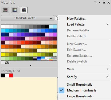Maximize the Materials panel
Viewport: 111px width, 100px height.
(x=95, y=3)
